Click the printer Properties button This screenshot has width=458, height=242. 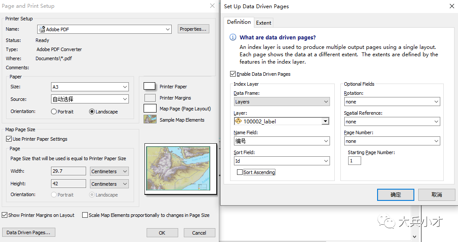point(193,29)
